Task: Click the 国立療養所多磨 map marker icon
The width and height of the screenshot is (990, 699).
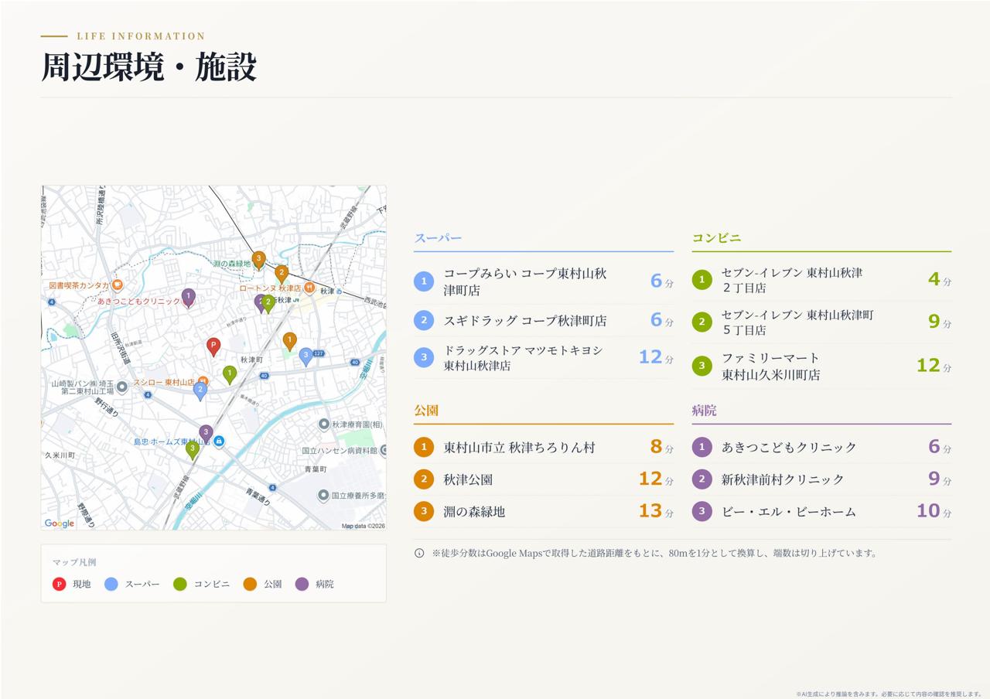Action: (323, 495)
